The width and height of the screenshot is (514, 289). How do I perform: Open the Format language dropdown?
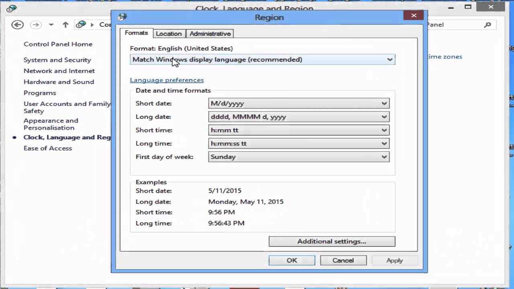pyautogui.click(x=263, y=59)
